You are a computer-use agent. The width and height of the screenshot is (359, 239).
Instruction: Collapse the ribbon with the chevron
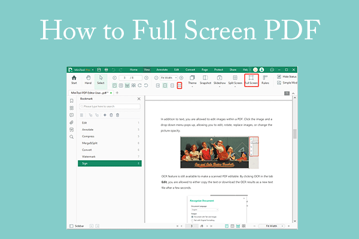(x=293, y=93)
